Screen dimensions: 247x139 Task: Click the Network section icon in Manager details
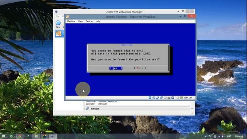click(88, 109)
